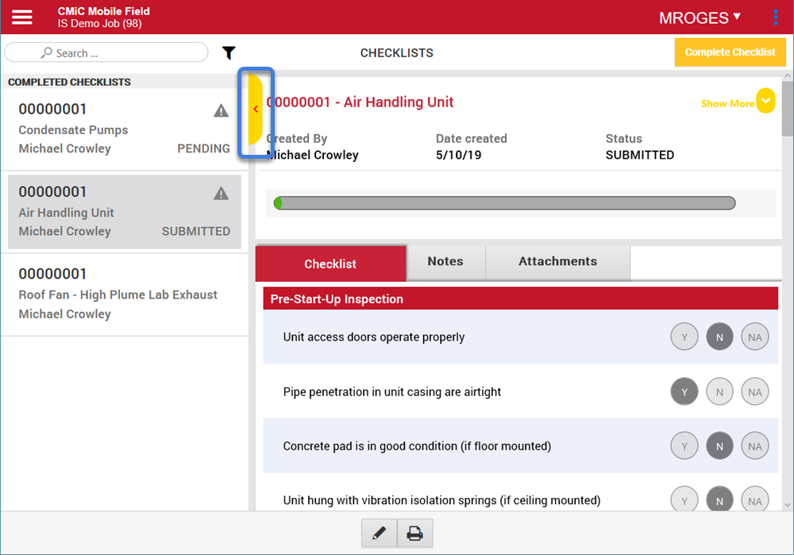The image size is (794, 555).
Task: Click the Complete Checklist button
Action: 730,52
